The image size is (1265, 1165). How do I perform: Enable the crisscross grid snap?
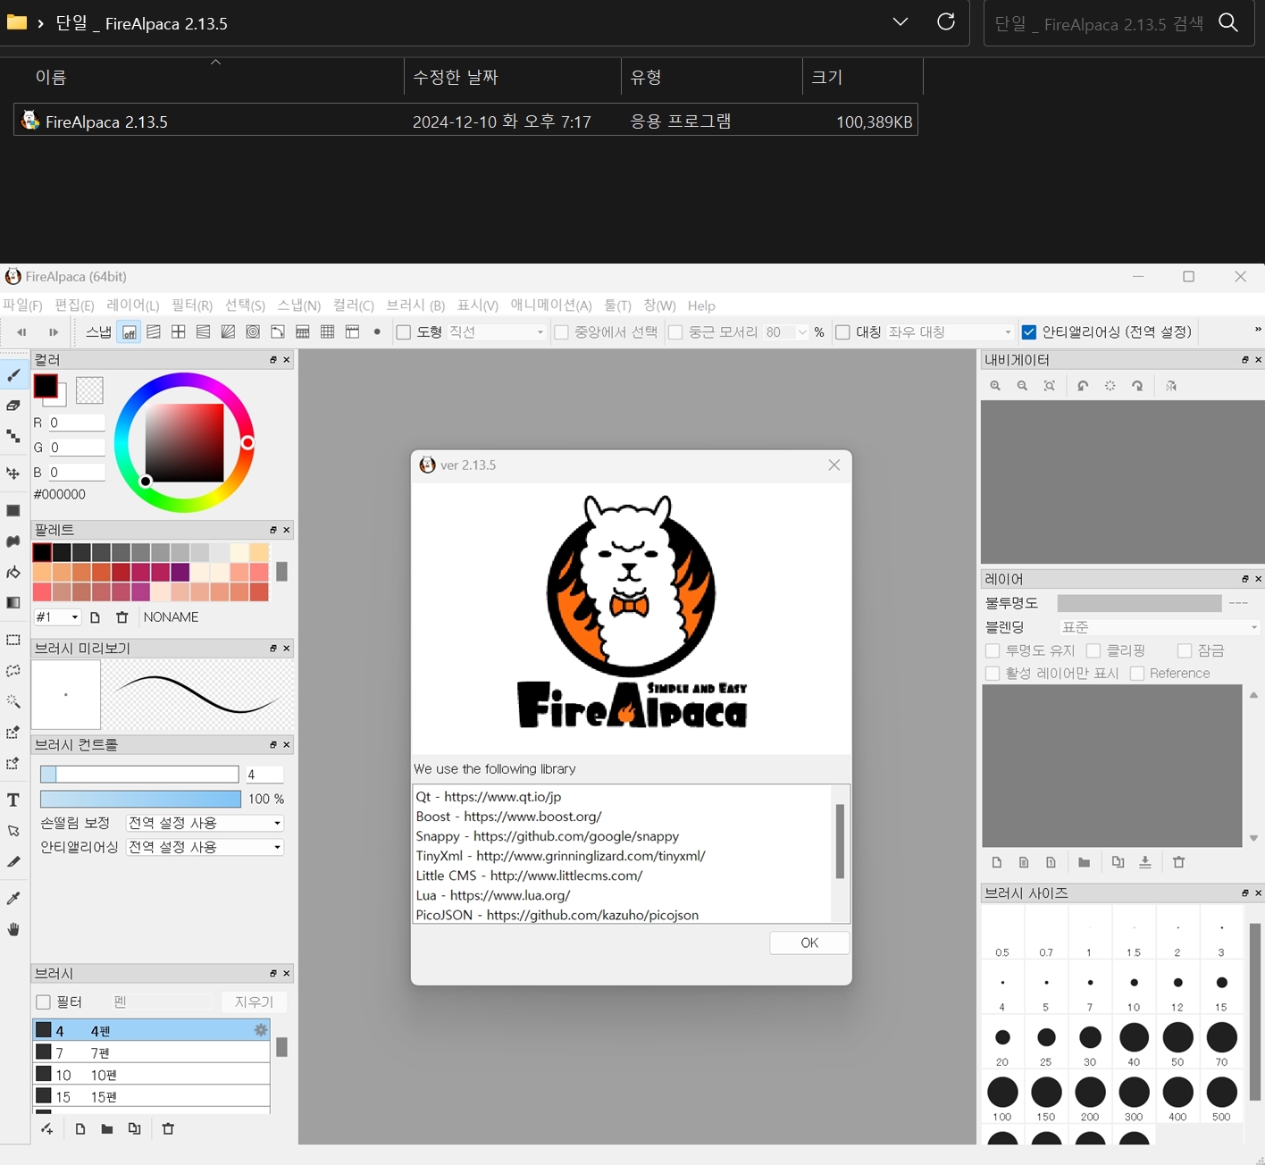pos(328,332)
